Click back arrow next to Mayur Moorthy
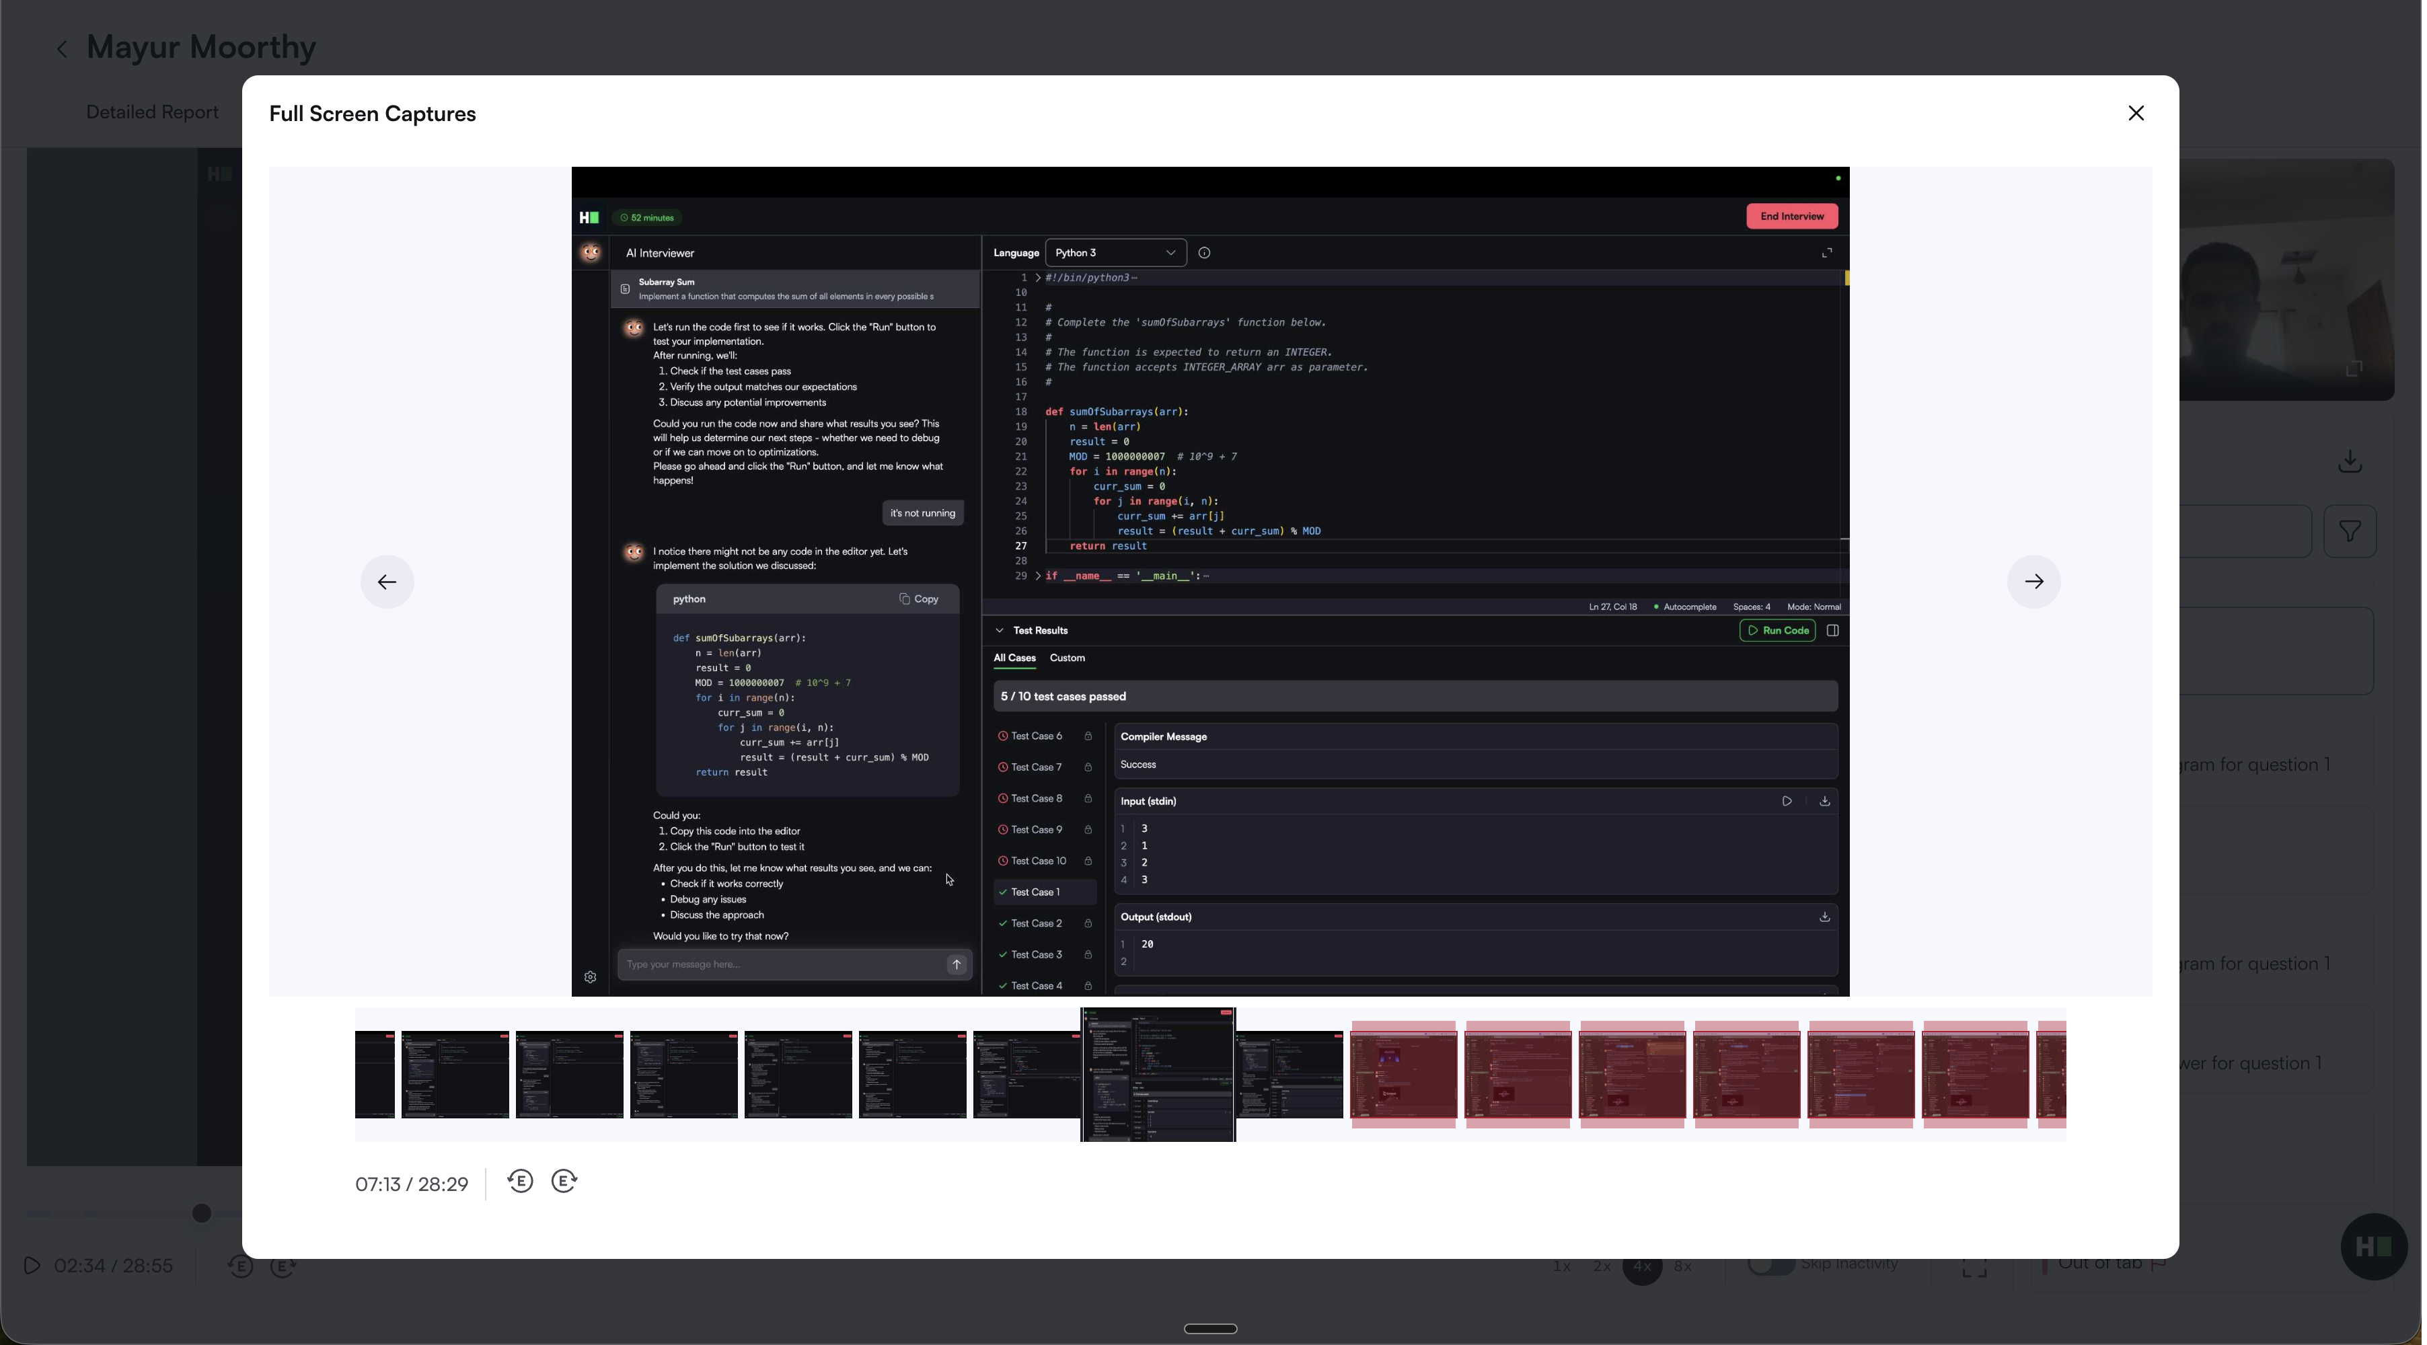 pyautogui.click(x=62, y=49)
